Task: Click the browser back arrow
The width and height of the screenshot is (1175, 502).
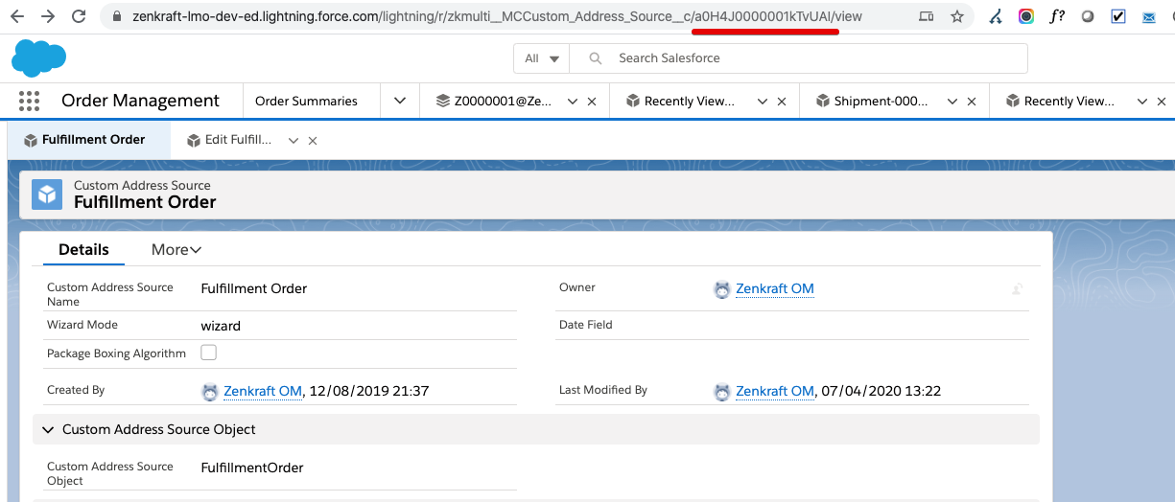Action: point(17,16)
